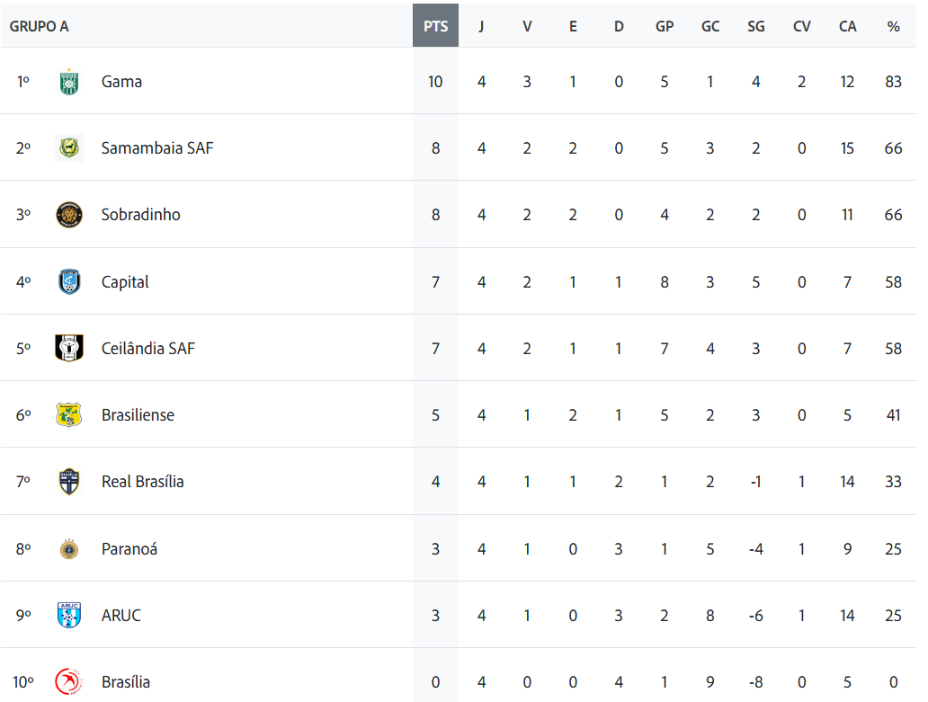
Task: Open the Real Brasília team link
Action: (142, 482)
